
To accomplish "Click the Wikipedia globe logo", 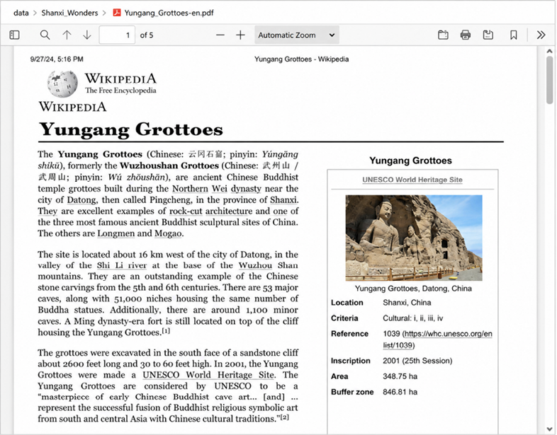I will 62,83.
